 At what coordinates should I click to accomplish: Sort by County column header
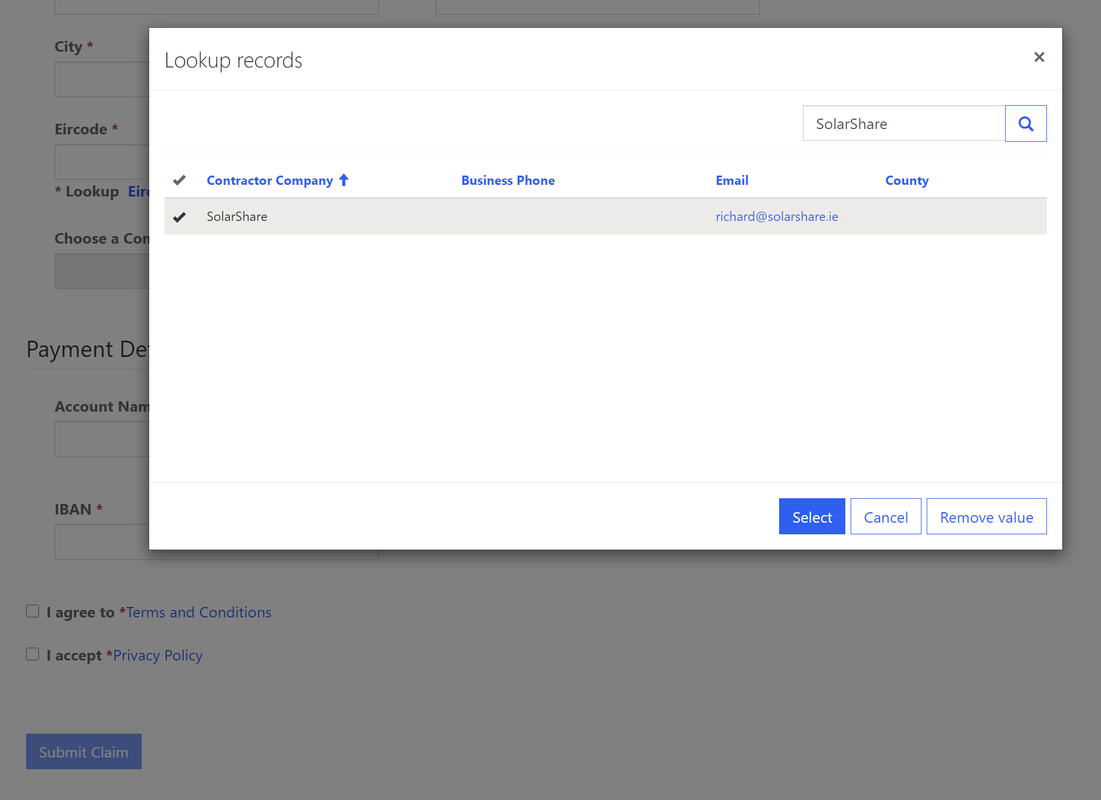pos(906,181)
